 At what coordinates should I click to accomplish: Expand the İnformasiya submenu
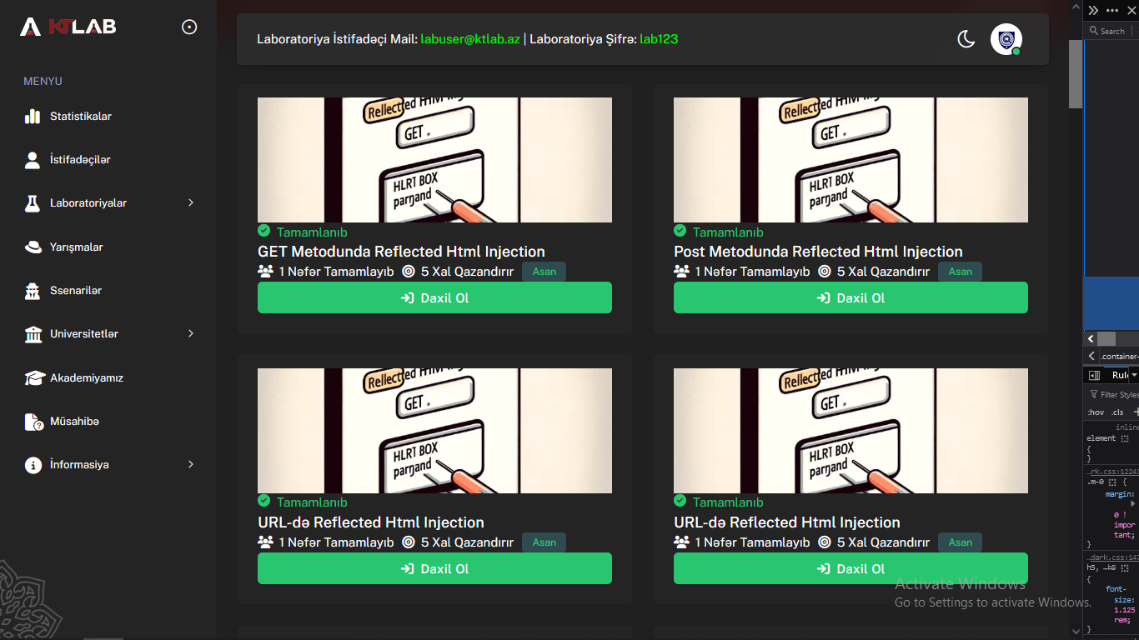191,464
